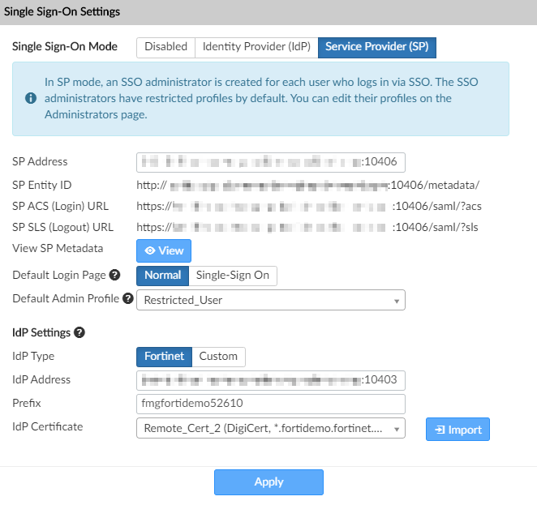Screen dimensions: 537x505
Task: Click the Prefix field containing fmgfortidemo52610
Action: click(270, 404)
